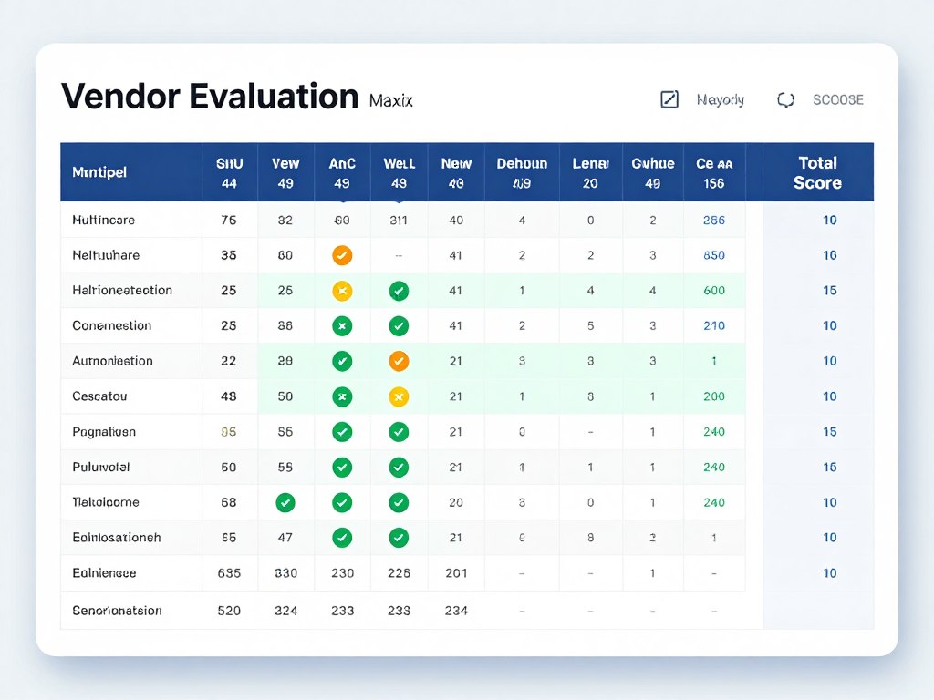Select the Eolniosationeh row name

tap(117, 538)
